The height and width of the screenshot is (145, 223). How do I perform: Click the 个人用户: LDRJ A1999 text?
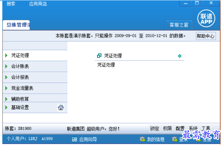click(x=30, y=139)
